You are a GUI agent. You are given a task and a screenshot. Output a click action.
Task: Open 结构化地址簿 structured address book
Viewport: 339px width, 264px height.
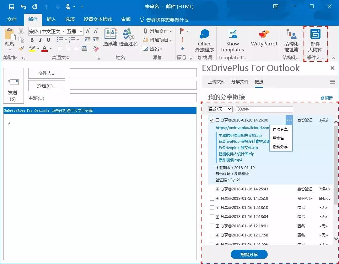291,40
